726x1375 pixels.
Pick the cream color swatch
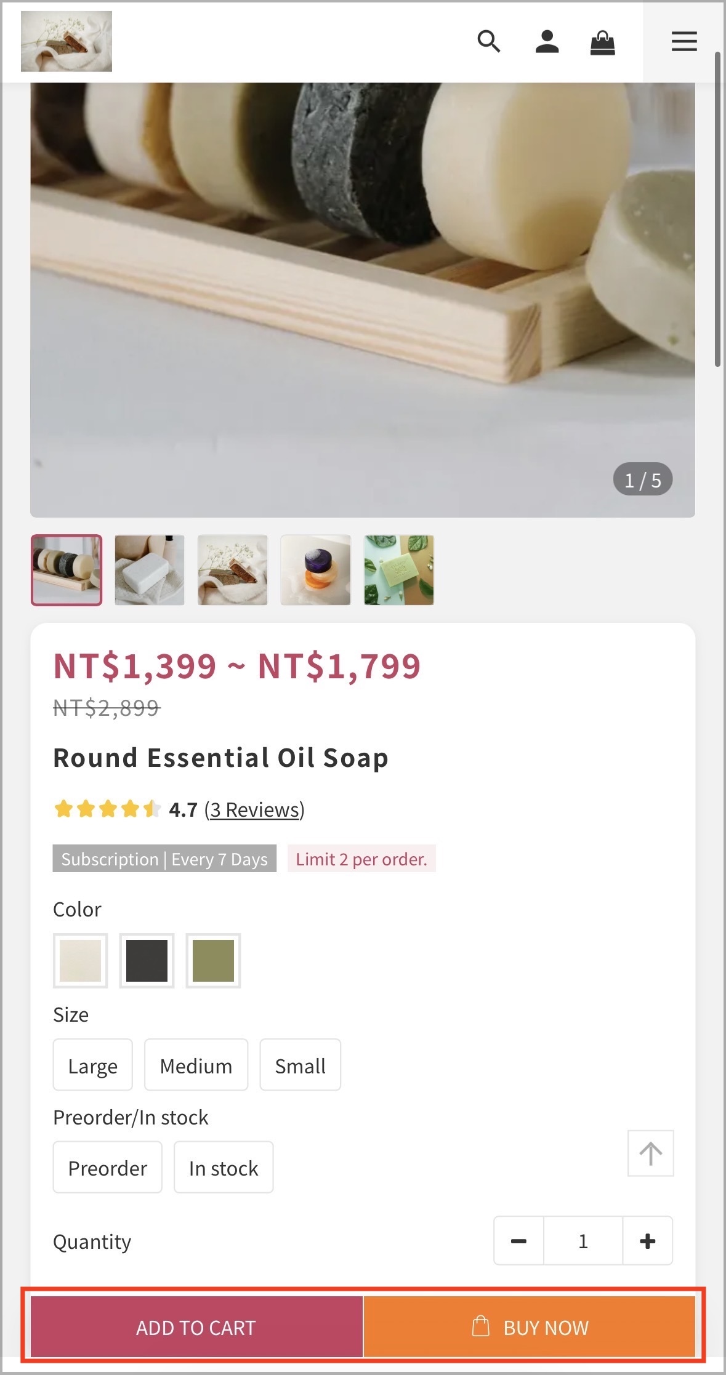click(x=81, y=961)
